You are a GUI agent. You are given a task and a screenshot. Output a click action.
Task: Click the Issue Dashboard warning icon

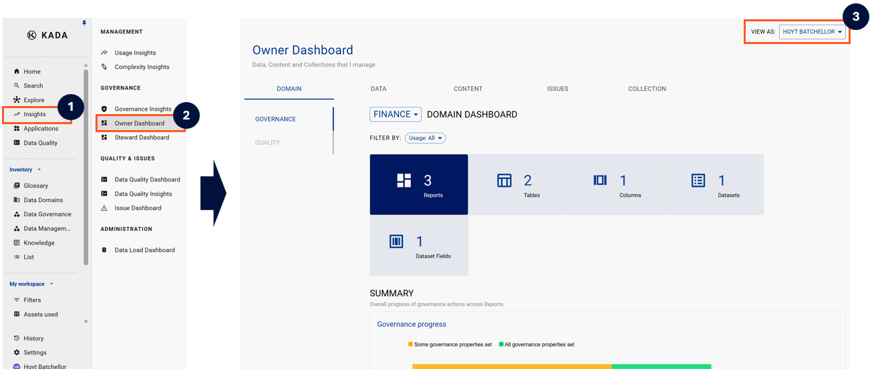click(x=104, y=208)
